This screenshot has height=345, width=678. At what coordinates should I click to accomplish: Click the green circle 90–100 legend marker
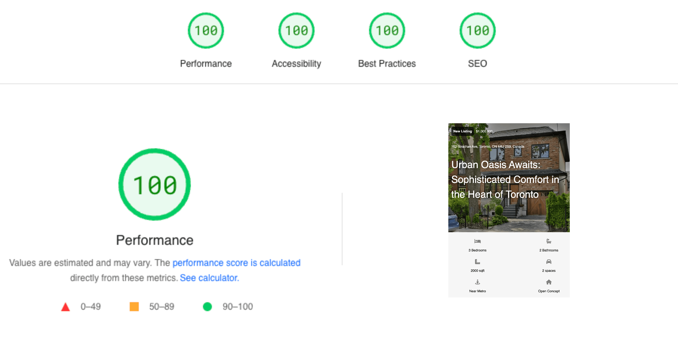[207, 306]
